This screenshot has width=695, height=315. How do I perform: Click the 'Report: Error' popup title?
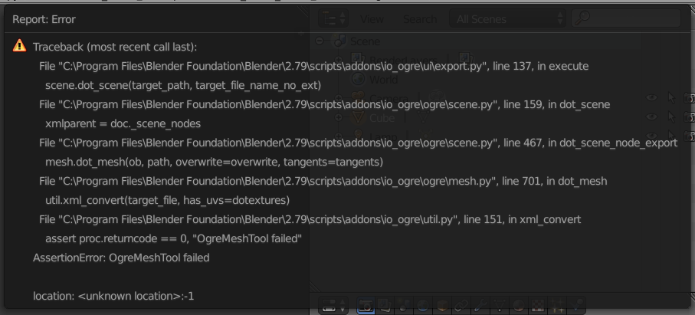point(44,19)
